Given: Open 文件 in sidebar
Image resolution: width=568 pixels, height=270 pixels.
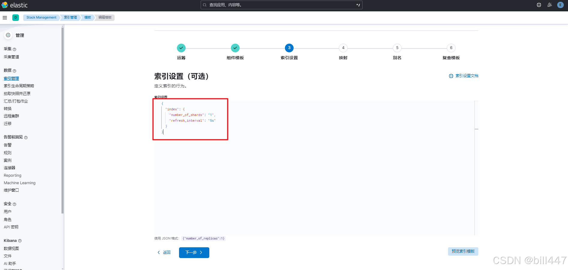Looking at the screenshot, I should coord(7,256).
